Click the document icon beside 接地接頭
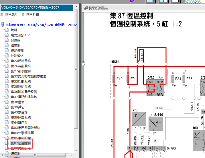 pyautogui.click(x=7, y=50)
